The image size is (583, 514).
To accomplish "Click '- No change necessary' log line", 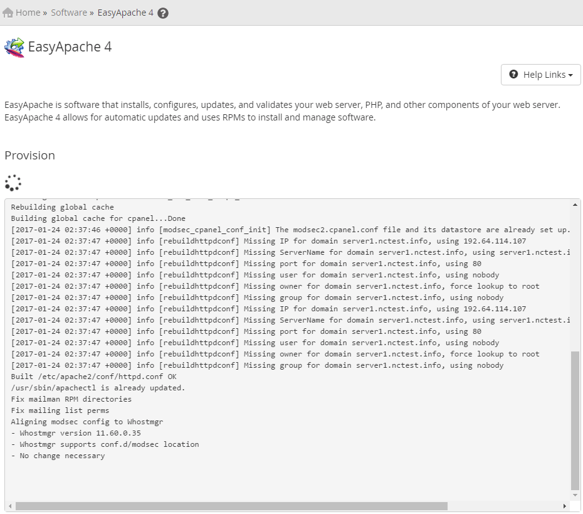I will 58,456.
